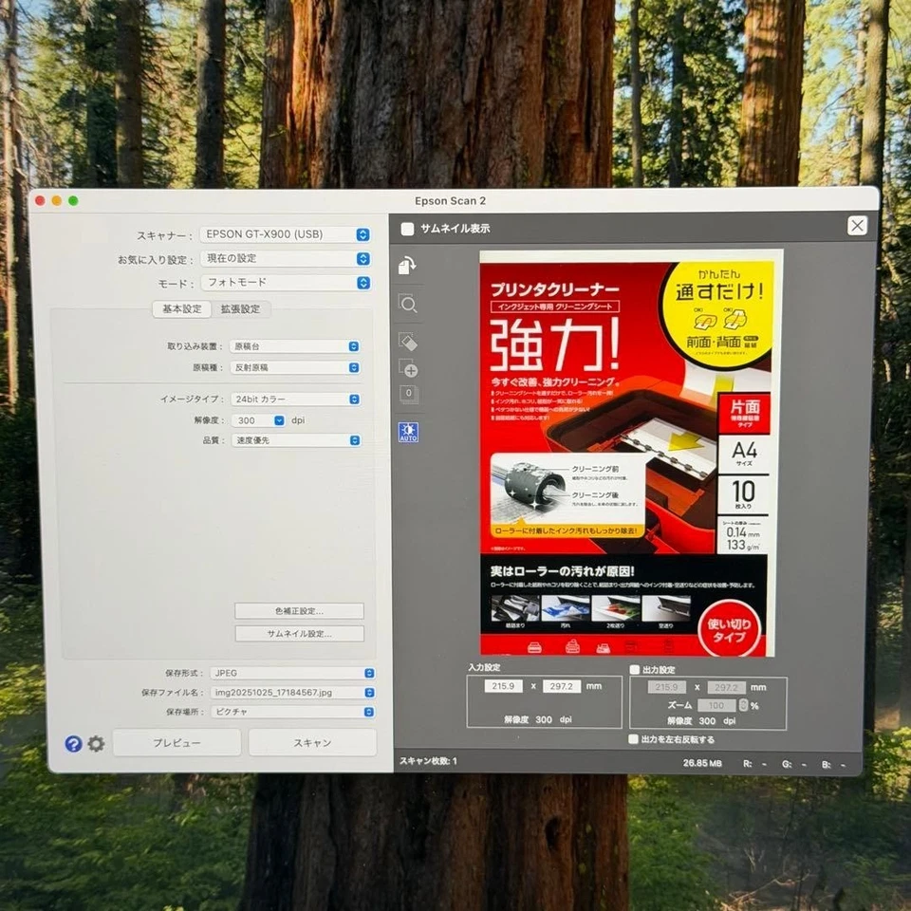Viewport: 911px width, 911px height.
Task: Open the スキャナー dropdown EPSON GT-X900
Action: [x=286, y=234]
